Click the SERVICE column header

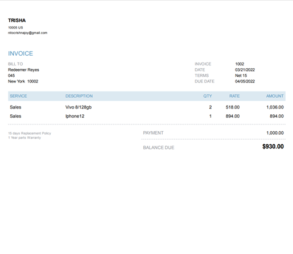click(18, 96)
